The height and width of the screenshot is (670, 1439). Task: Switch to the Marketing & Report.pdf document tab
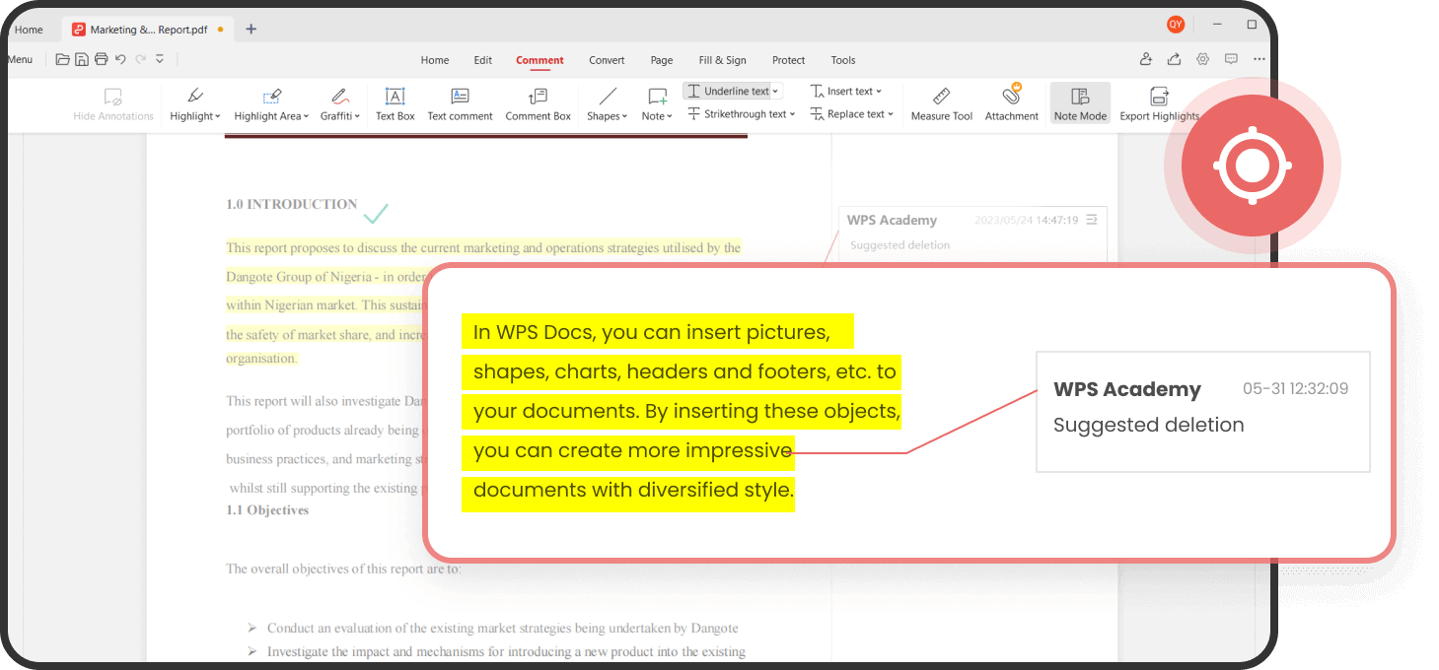(x=147, y=29)
